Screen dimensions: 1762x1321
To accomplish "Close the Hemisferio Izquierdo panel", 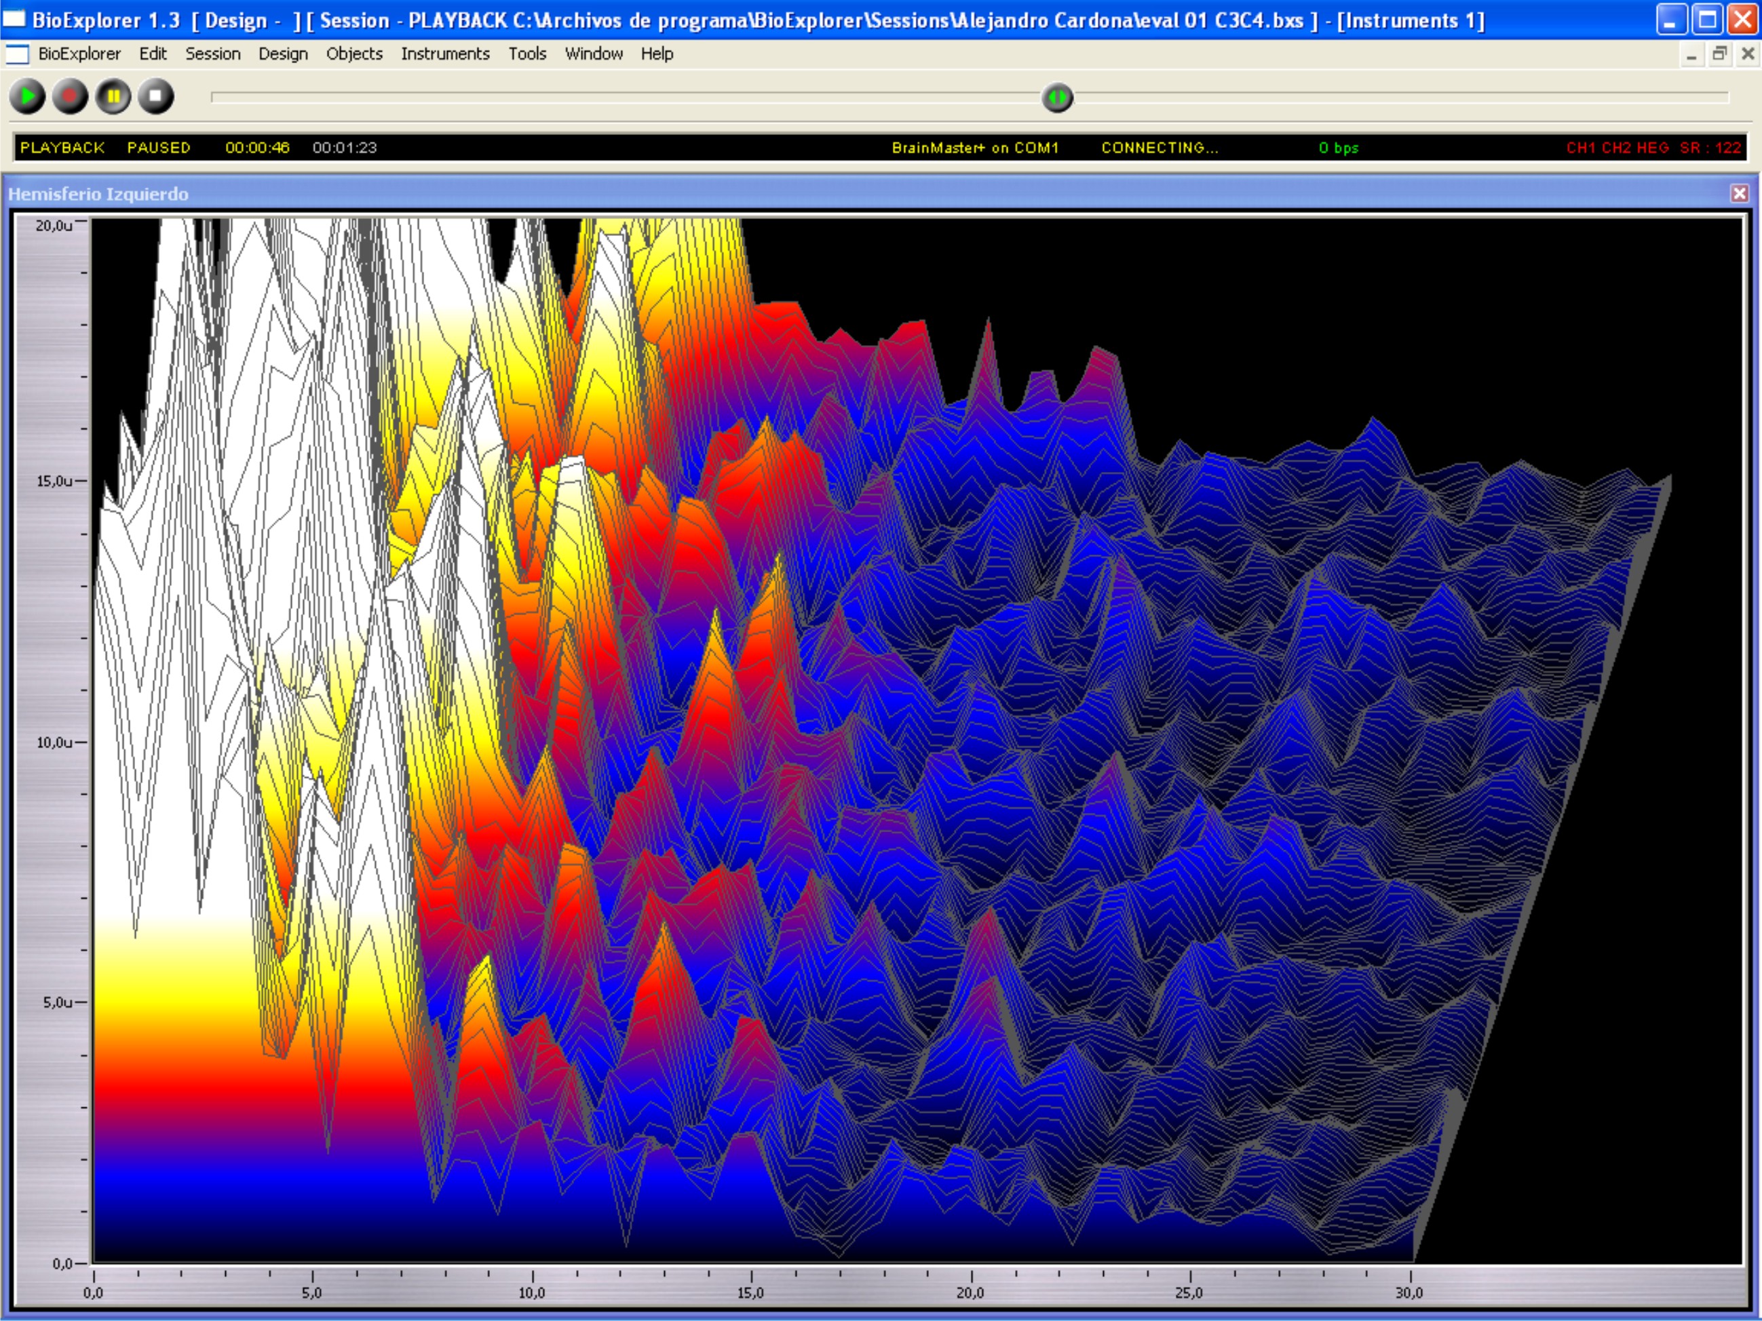I will pos(1739,193).
